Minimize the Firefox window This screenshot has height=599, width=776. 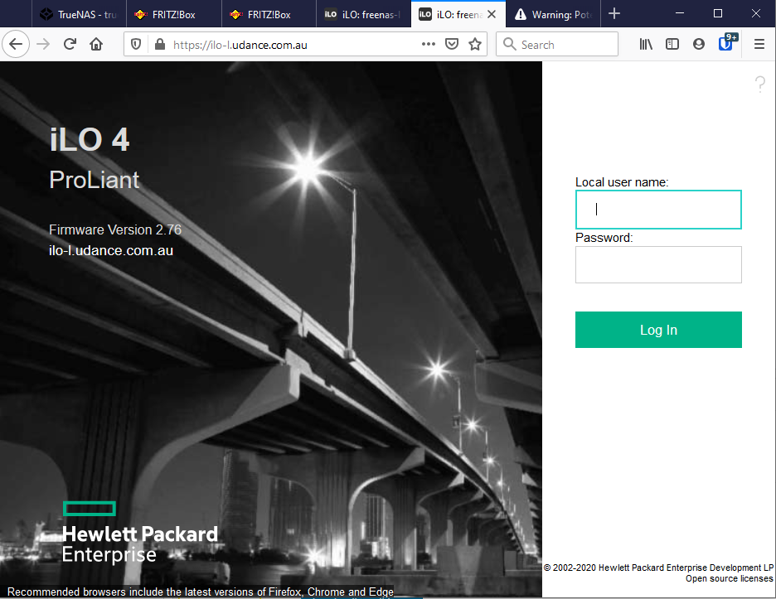click(680, 13)
